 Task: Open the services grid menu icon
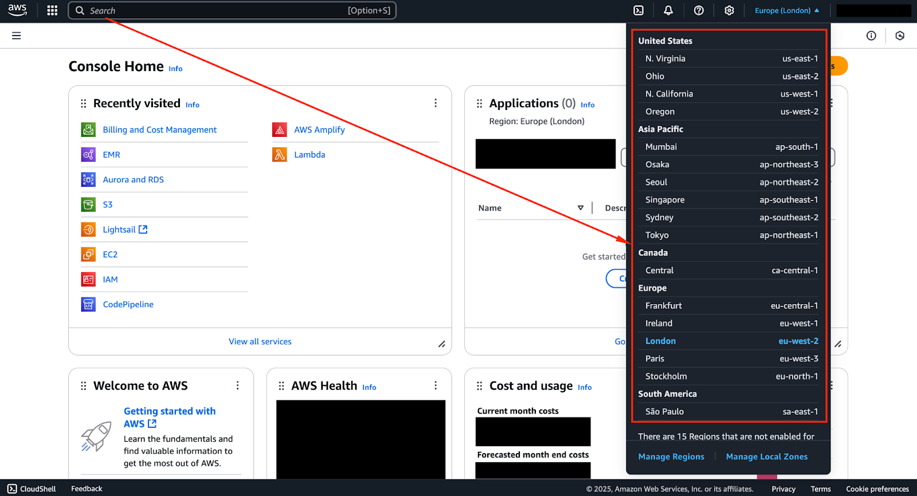52,10
